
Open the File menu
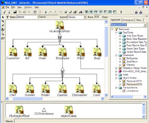click(x=7, y=7)
